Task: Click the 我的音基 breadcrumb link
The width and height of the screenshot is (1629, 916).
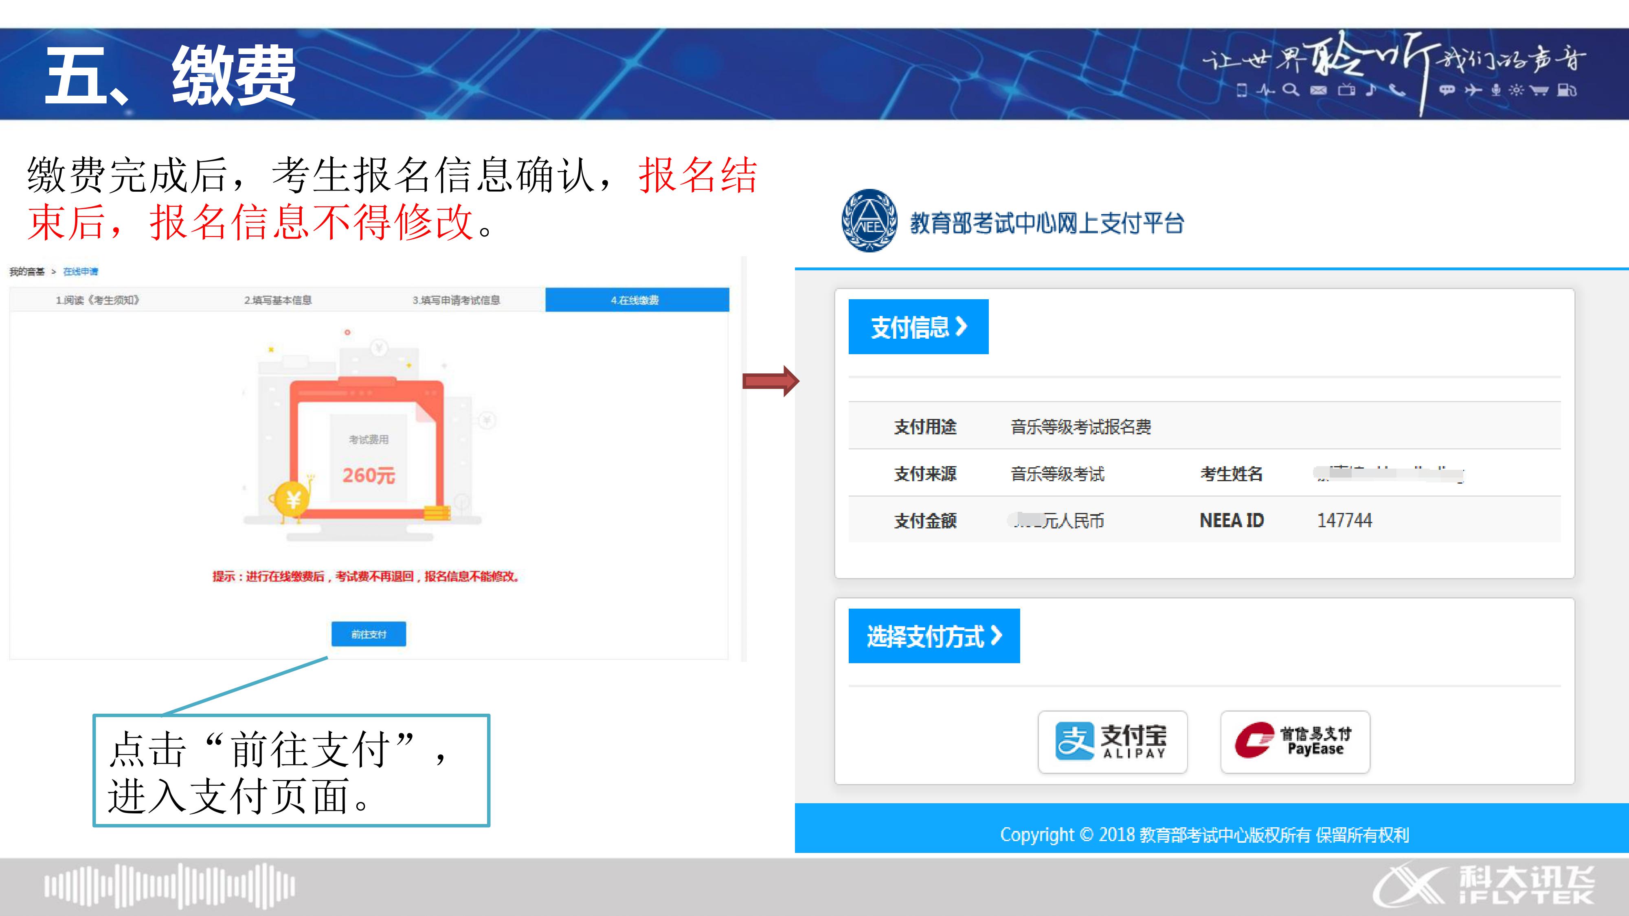Action: point(26,272)
